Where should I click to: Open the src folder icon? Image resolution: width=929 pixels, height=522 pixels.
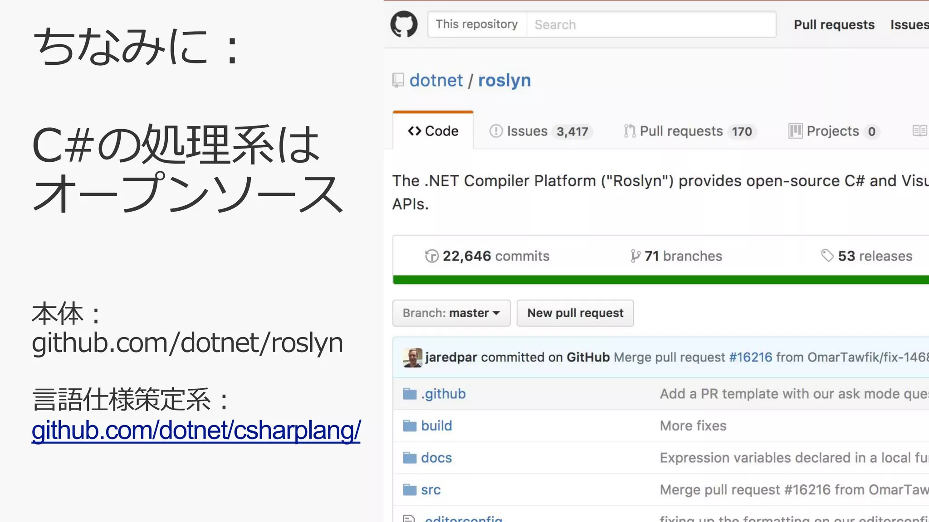point(410,489)
